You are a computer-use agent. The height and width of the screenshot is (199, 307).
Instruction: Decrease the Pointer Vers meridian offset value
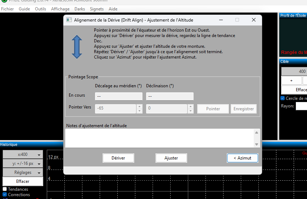tap(139, 111)
